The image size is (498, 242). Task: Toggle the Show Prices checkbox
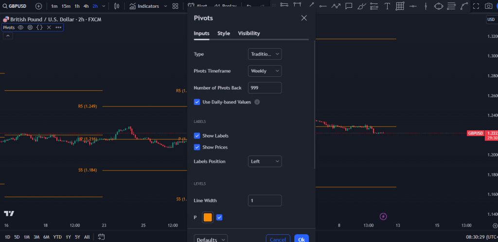[197, 147]
